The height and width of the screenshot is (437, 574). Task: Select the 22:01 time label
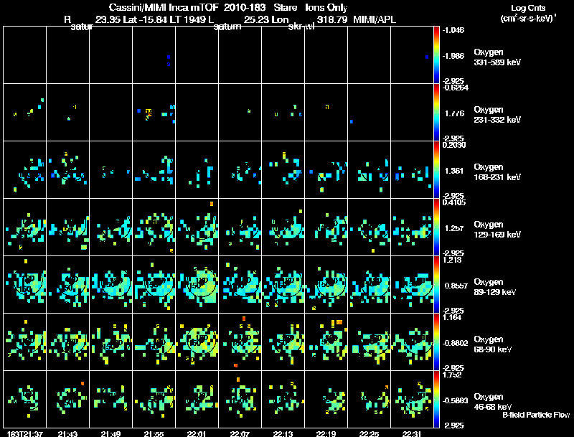197,433
